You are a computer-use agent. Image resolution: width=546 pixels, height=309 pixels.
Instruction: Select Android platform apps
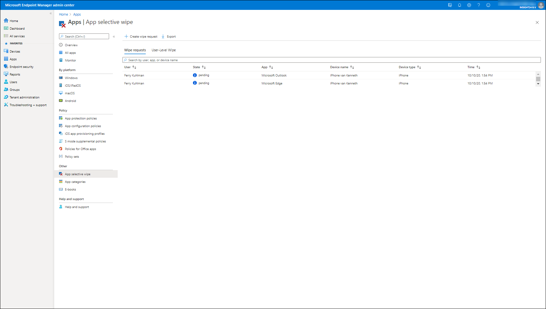(x=70, y=101)
